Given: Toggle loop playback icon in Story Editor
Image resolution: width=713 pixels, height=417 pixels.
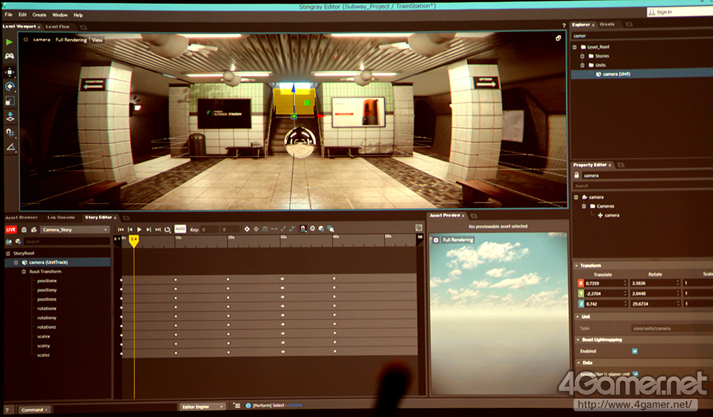Looking at the screenshot, I should (x=167, y=230).
